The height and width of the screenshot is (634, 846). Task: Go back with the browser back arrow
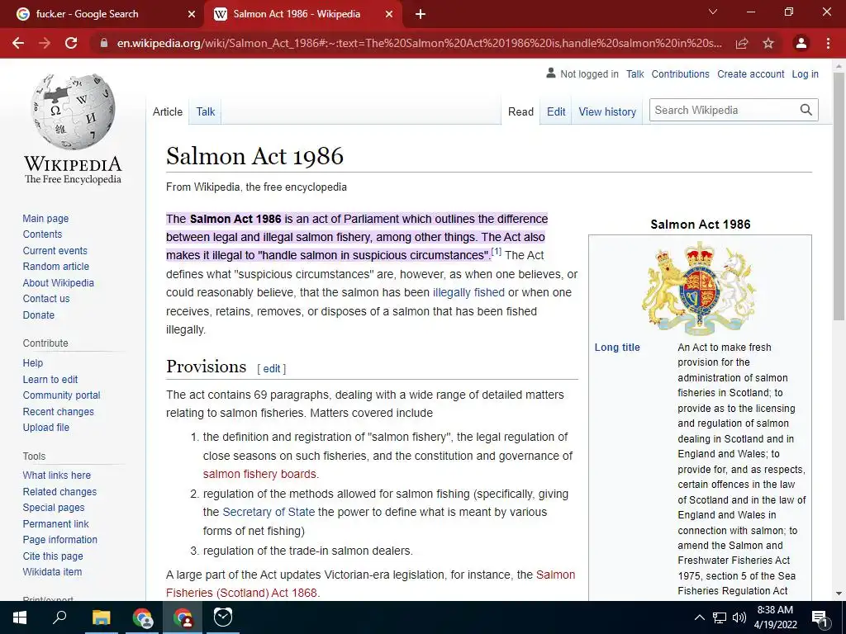(18, 43)
